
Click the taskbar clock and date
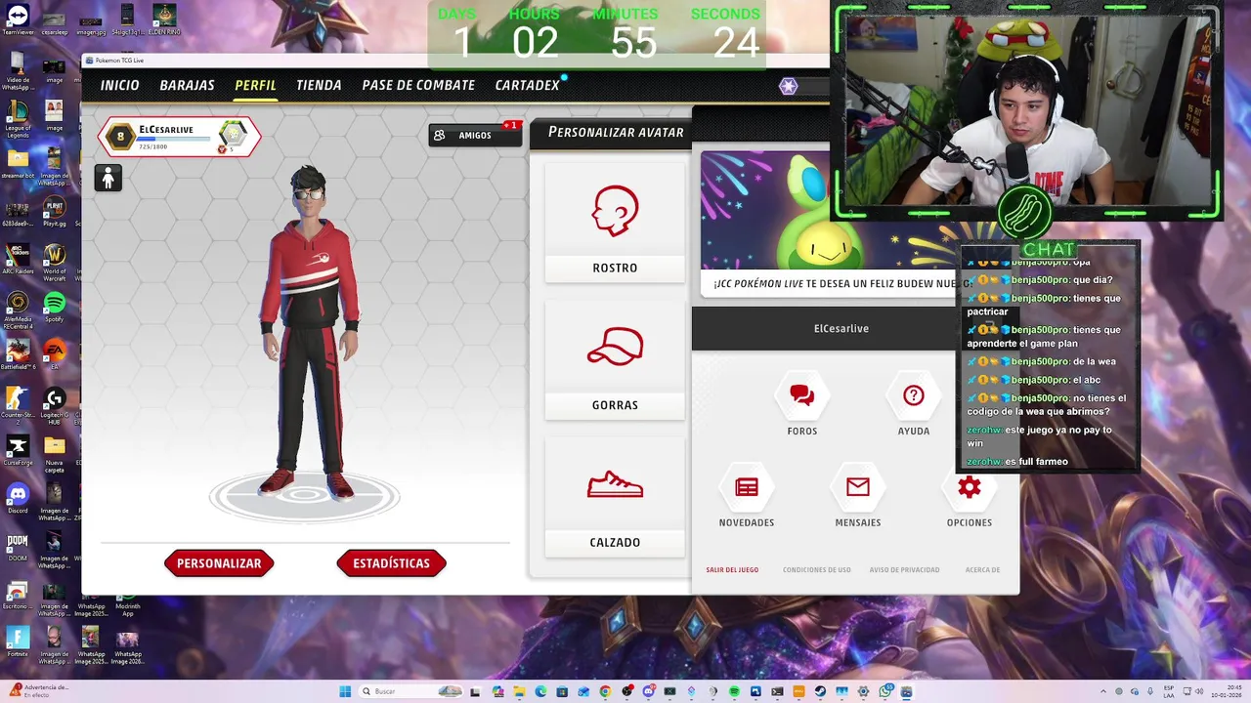tap(1227, 691)
